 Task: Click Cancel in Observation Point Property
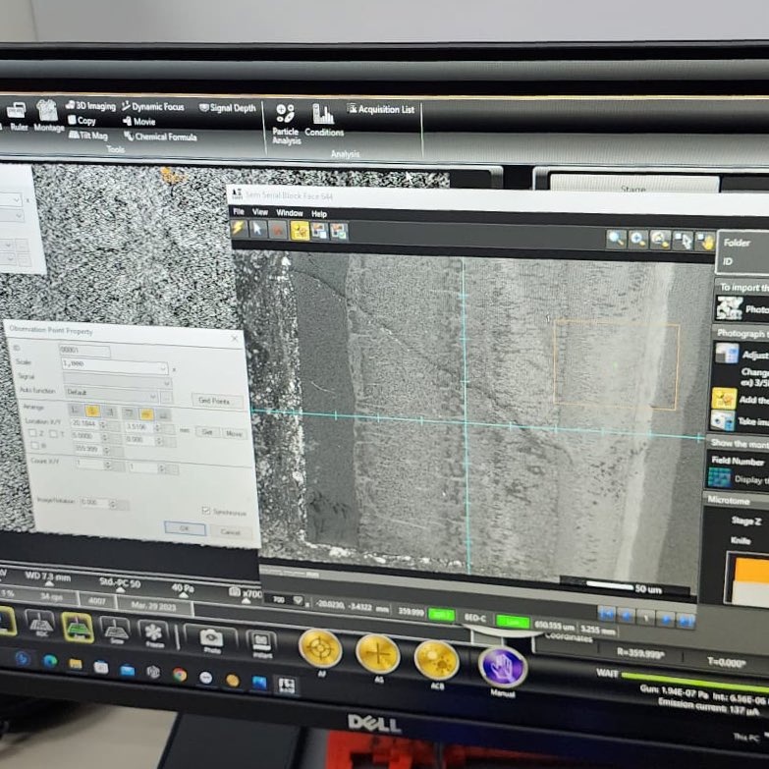[230, 531]
